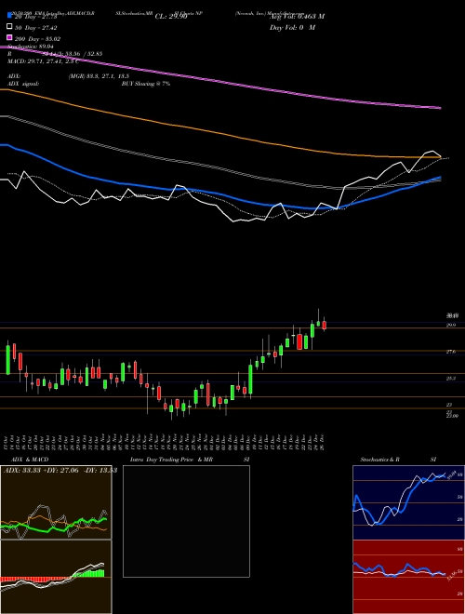465x614 pixels.
Task: Click the 'Stochastics & R' panel title
Action: point(379,460)
